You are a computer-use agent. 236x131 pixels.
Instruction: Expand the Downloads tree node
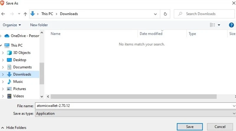click(x=3, y=74)
